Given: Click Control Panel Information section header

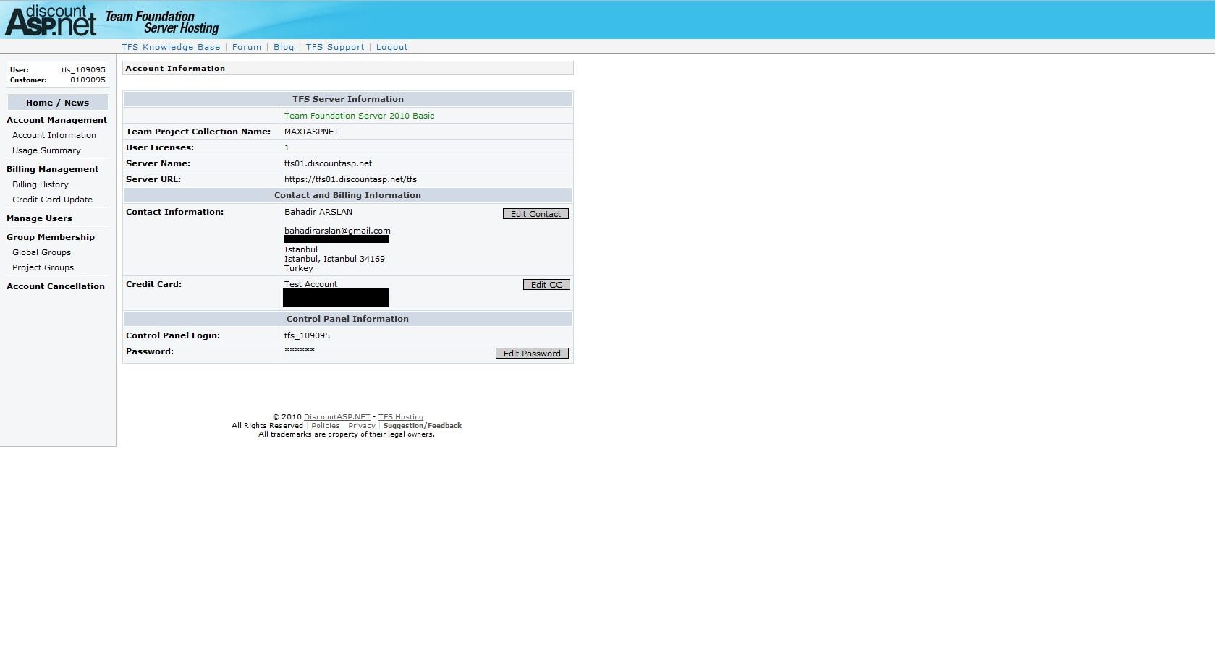Looking at the screenshot, I should tap(348, 319).
